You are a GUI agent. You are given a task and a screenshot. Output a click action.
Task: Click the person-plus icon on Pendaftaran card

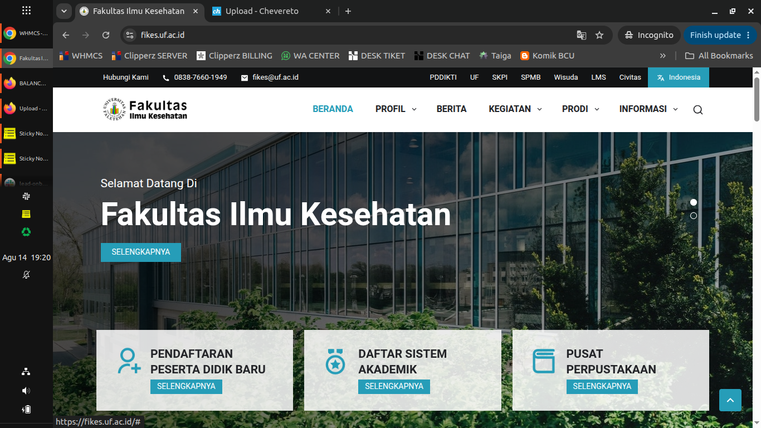tap(129, 361)
